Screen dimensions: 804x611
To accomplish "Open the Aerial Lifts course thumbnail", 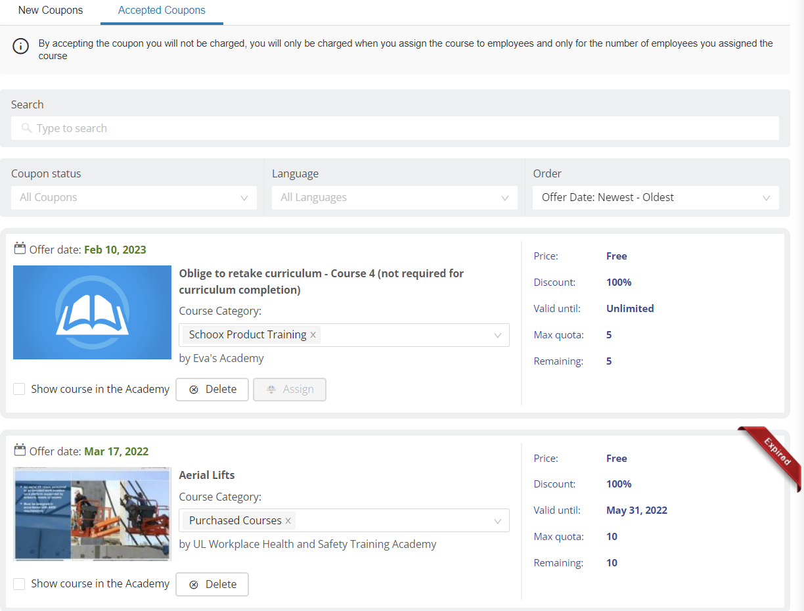I will 92,514.
